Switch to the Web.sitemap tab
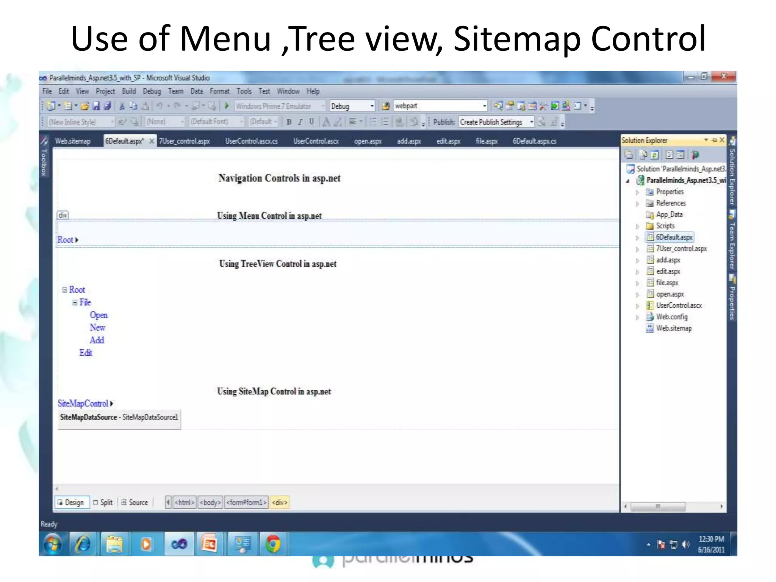 point(73,141)
